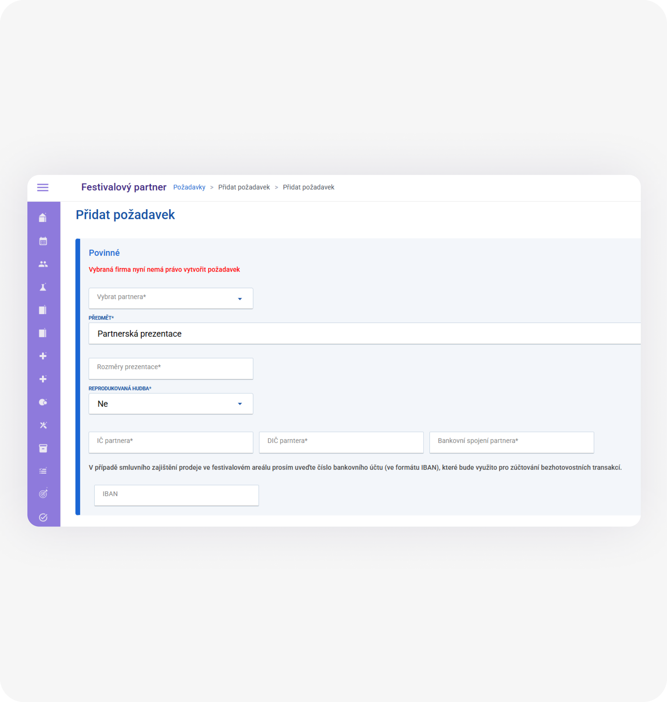Click the first Přidat požadavek breadcrumb item
667x702 pixels.
(244, 187)
